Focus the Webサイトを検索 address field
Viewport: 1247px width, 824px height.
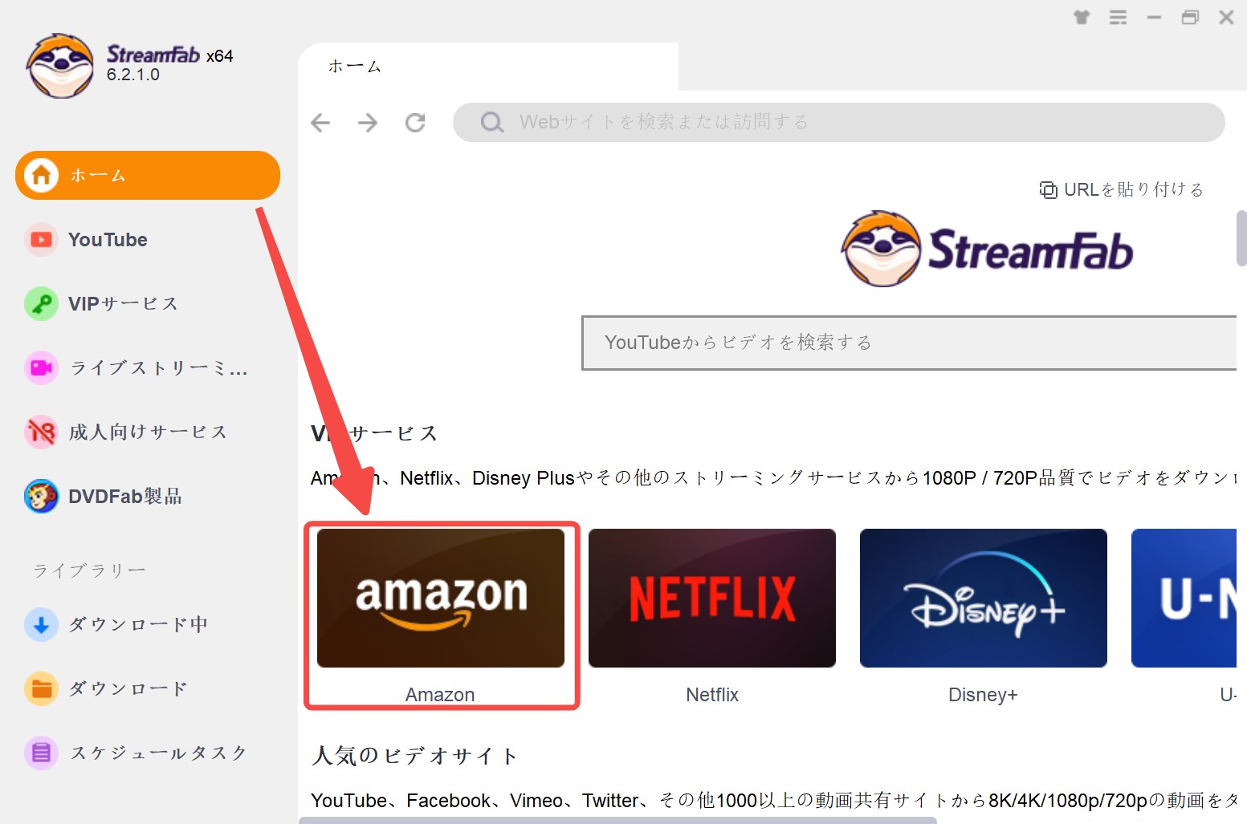838,122
